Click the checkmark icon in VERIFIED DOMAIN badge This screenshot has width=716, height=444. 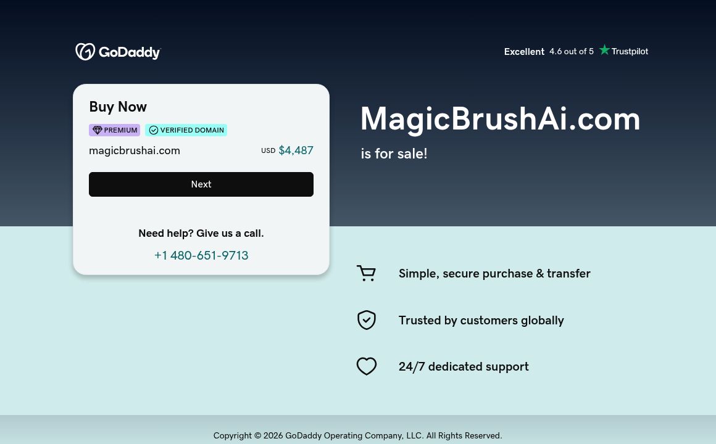point(154,130)
